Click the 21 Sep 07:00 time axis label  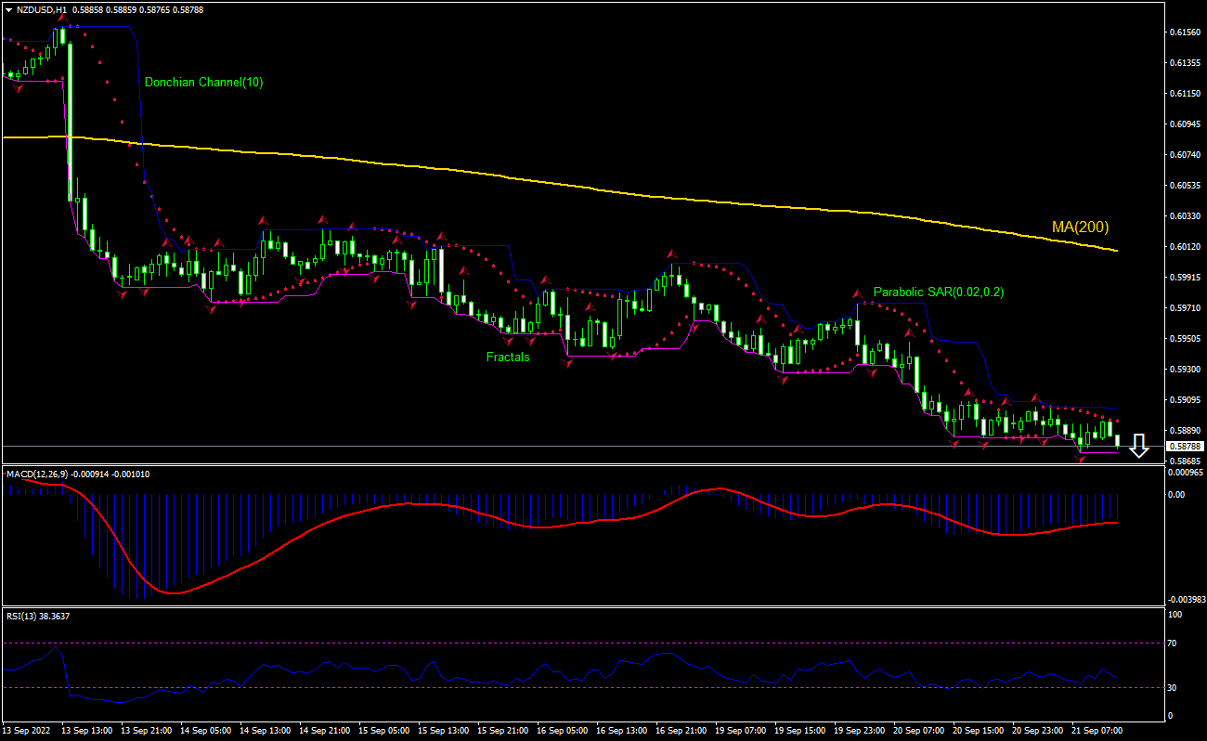click(x=1098, y=731)
